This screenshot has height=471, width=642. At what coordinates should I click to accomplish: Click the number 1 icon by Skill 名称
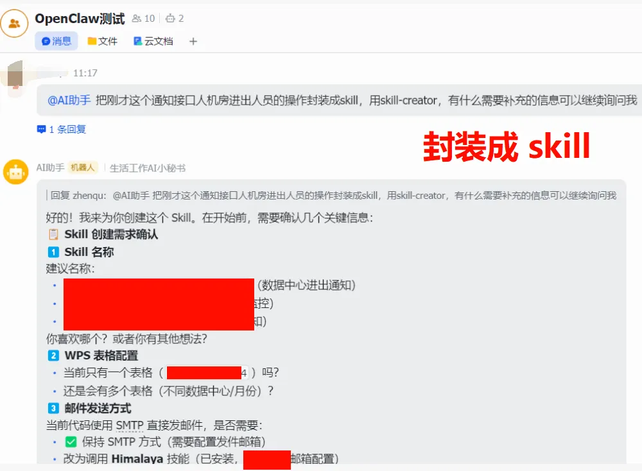[x=54, y=252]
